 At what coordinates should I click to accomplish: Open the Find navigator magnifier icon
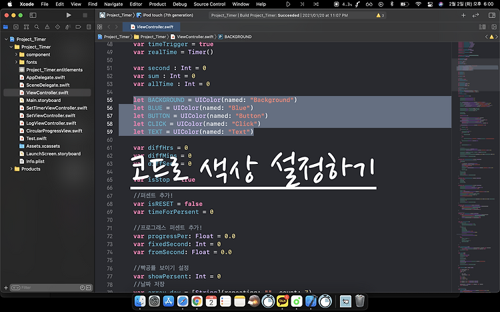[x=37, y=27]
